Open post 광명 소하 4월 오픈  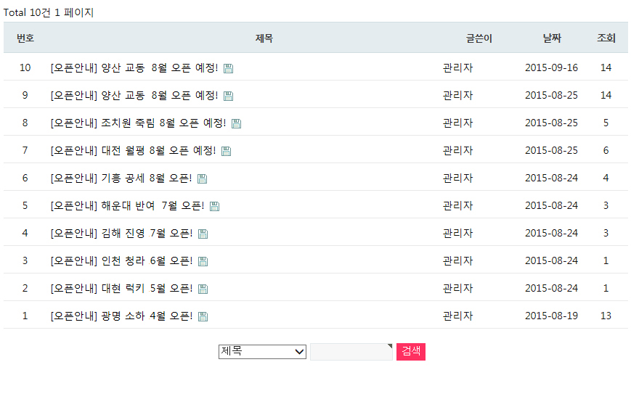click(x=121, y=316)
